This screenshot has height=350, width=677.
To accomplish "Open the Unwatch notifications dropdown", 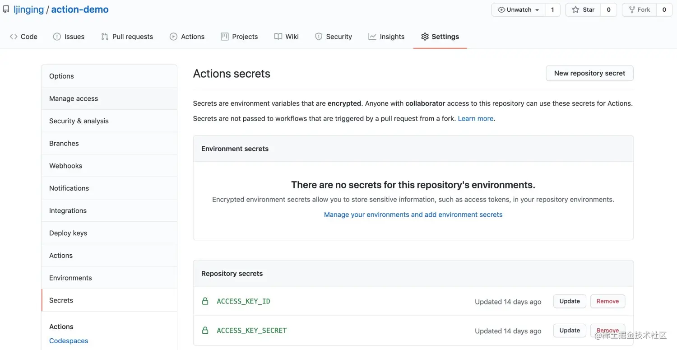I will point(518,10).
